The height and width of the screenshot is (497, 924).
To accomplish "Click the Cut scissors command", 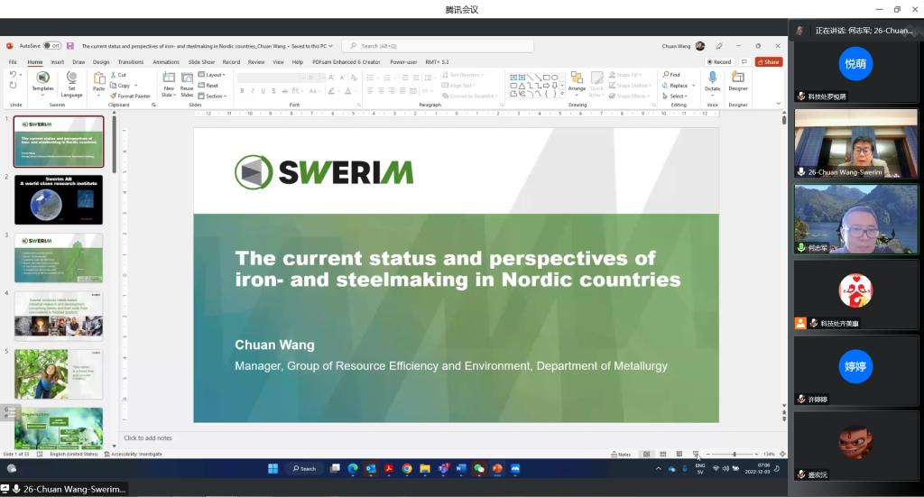I will tap(119, 75).
